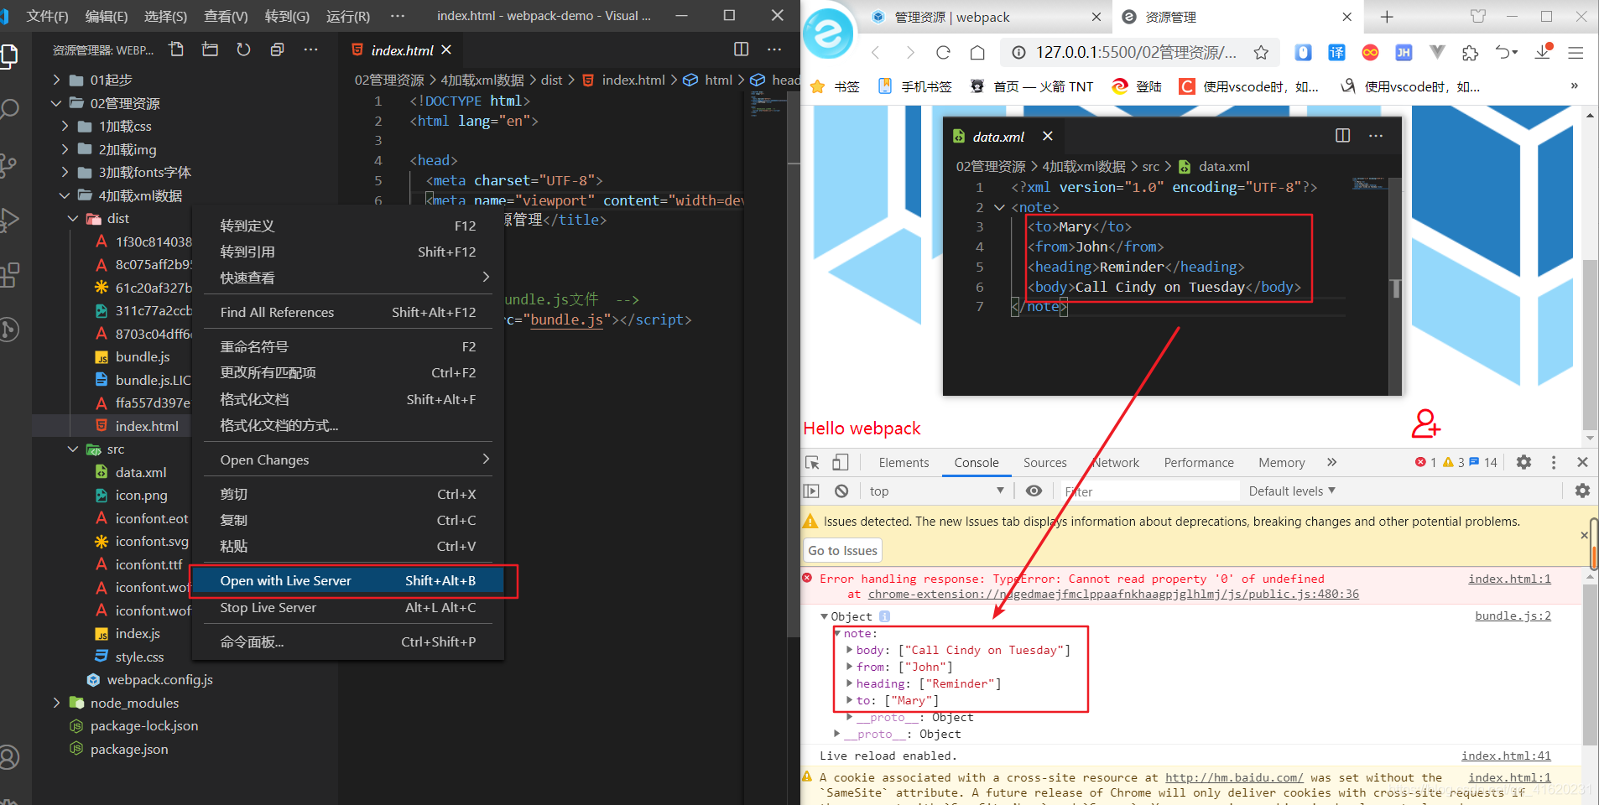Collapse the Object entry in console
This screenshot has height=805, width=1599.
(x=824, y=616)
